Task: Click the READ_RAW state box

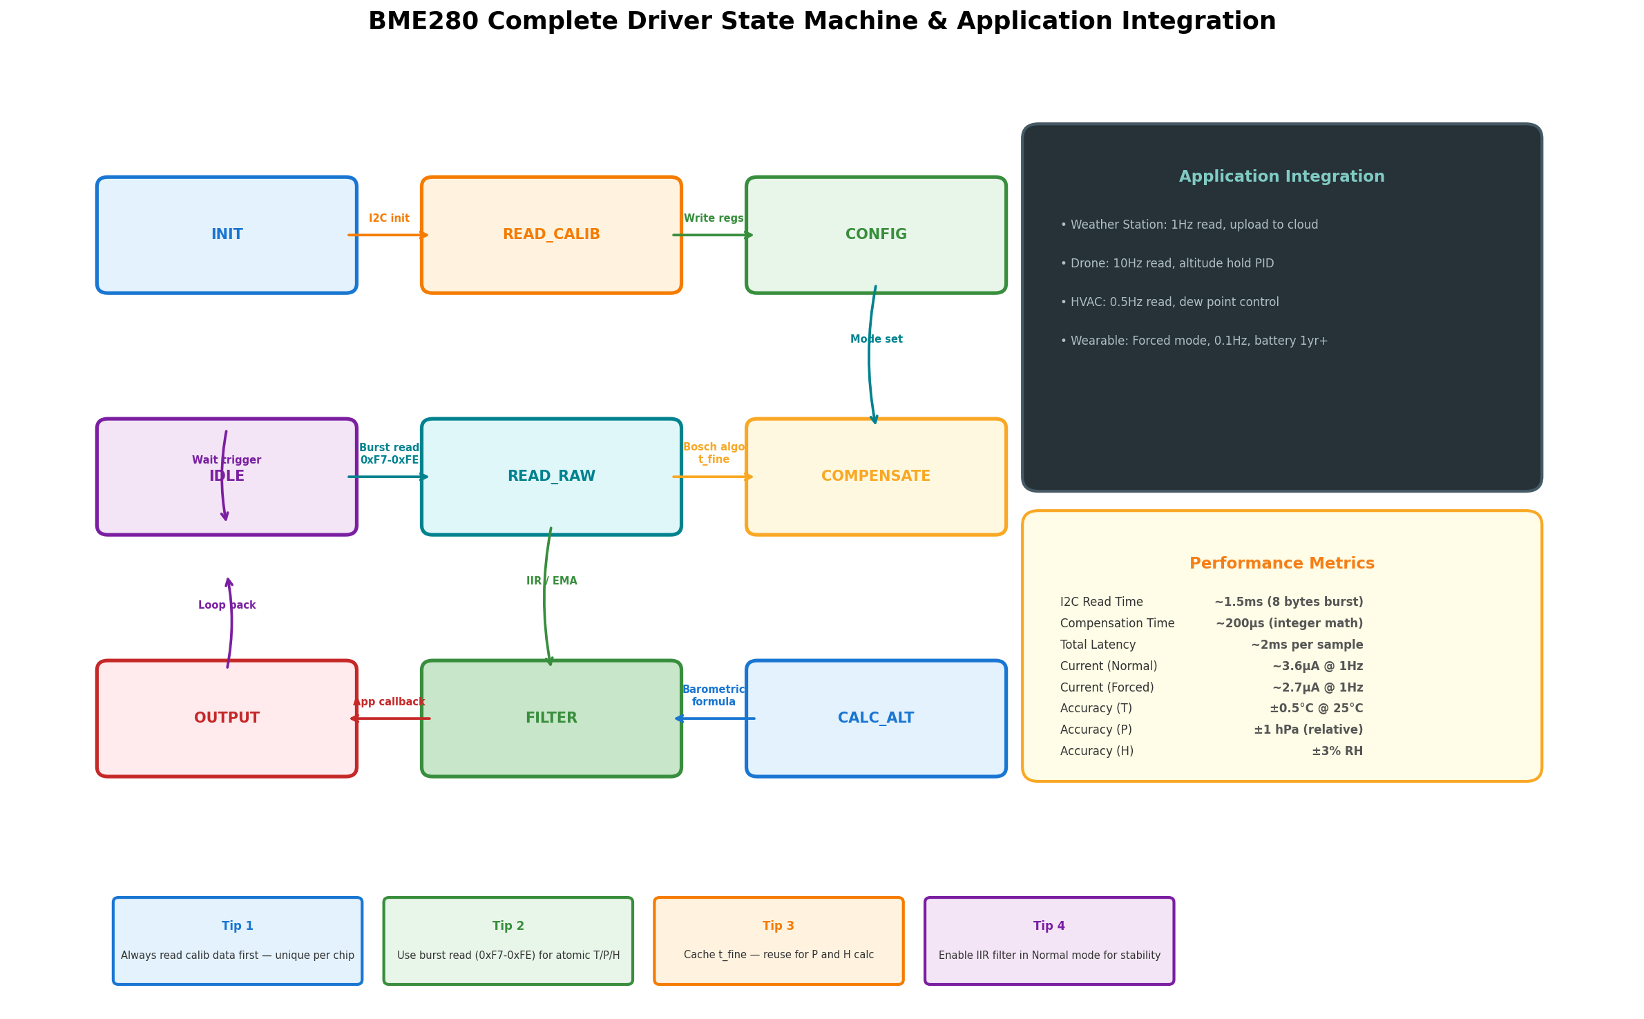Action: 551,477
